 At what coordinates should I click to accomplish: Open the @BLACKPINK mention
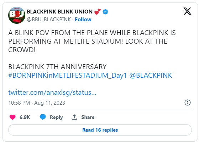coord(151,76)
